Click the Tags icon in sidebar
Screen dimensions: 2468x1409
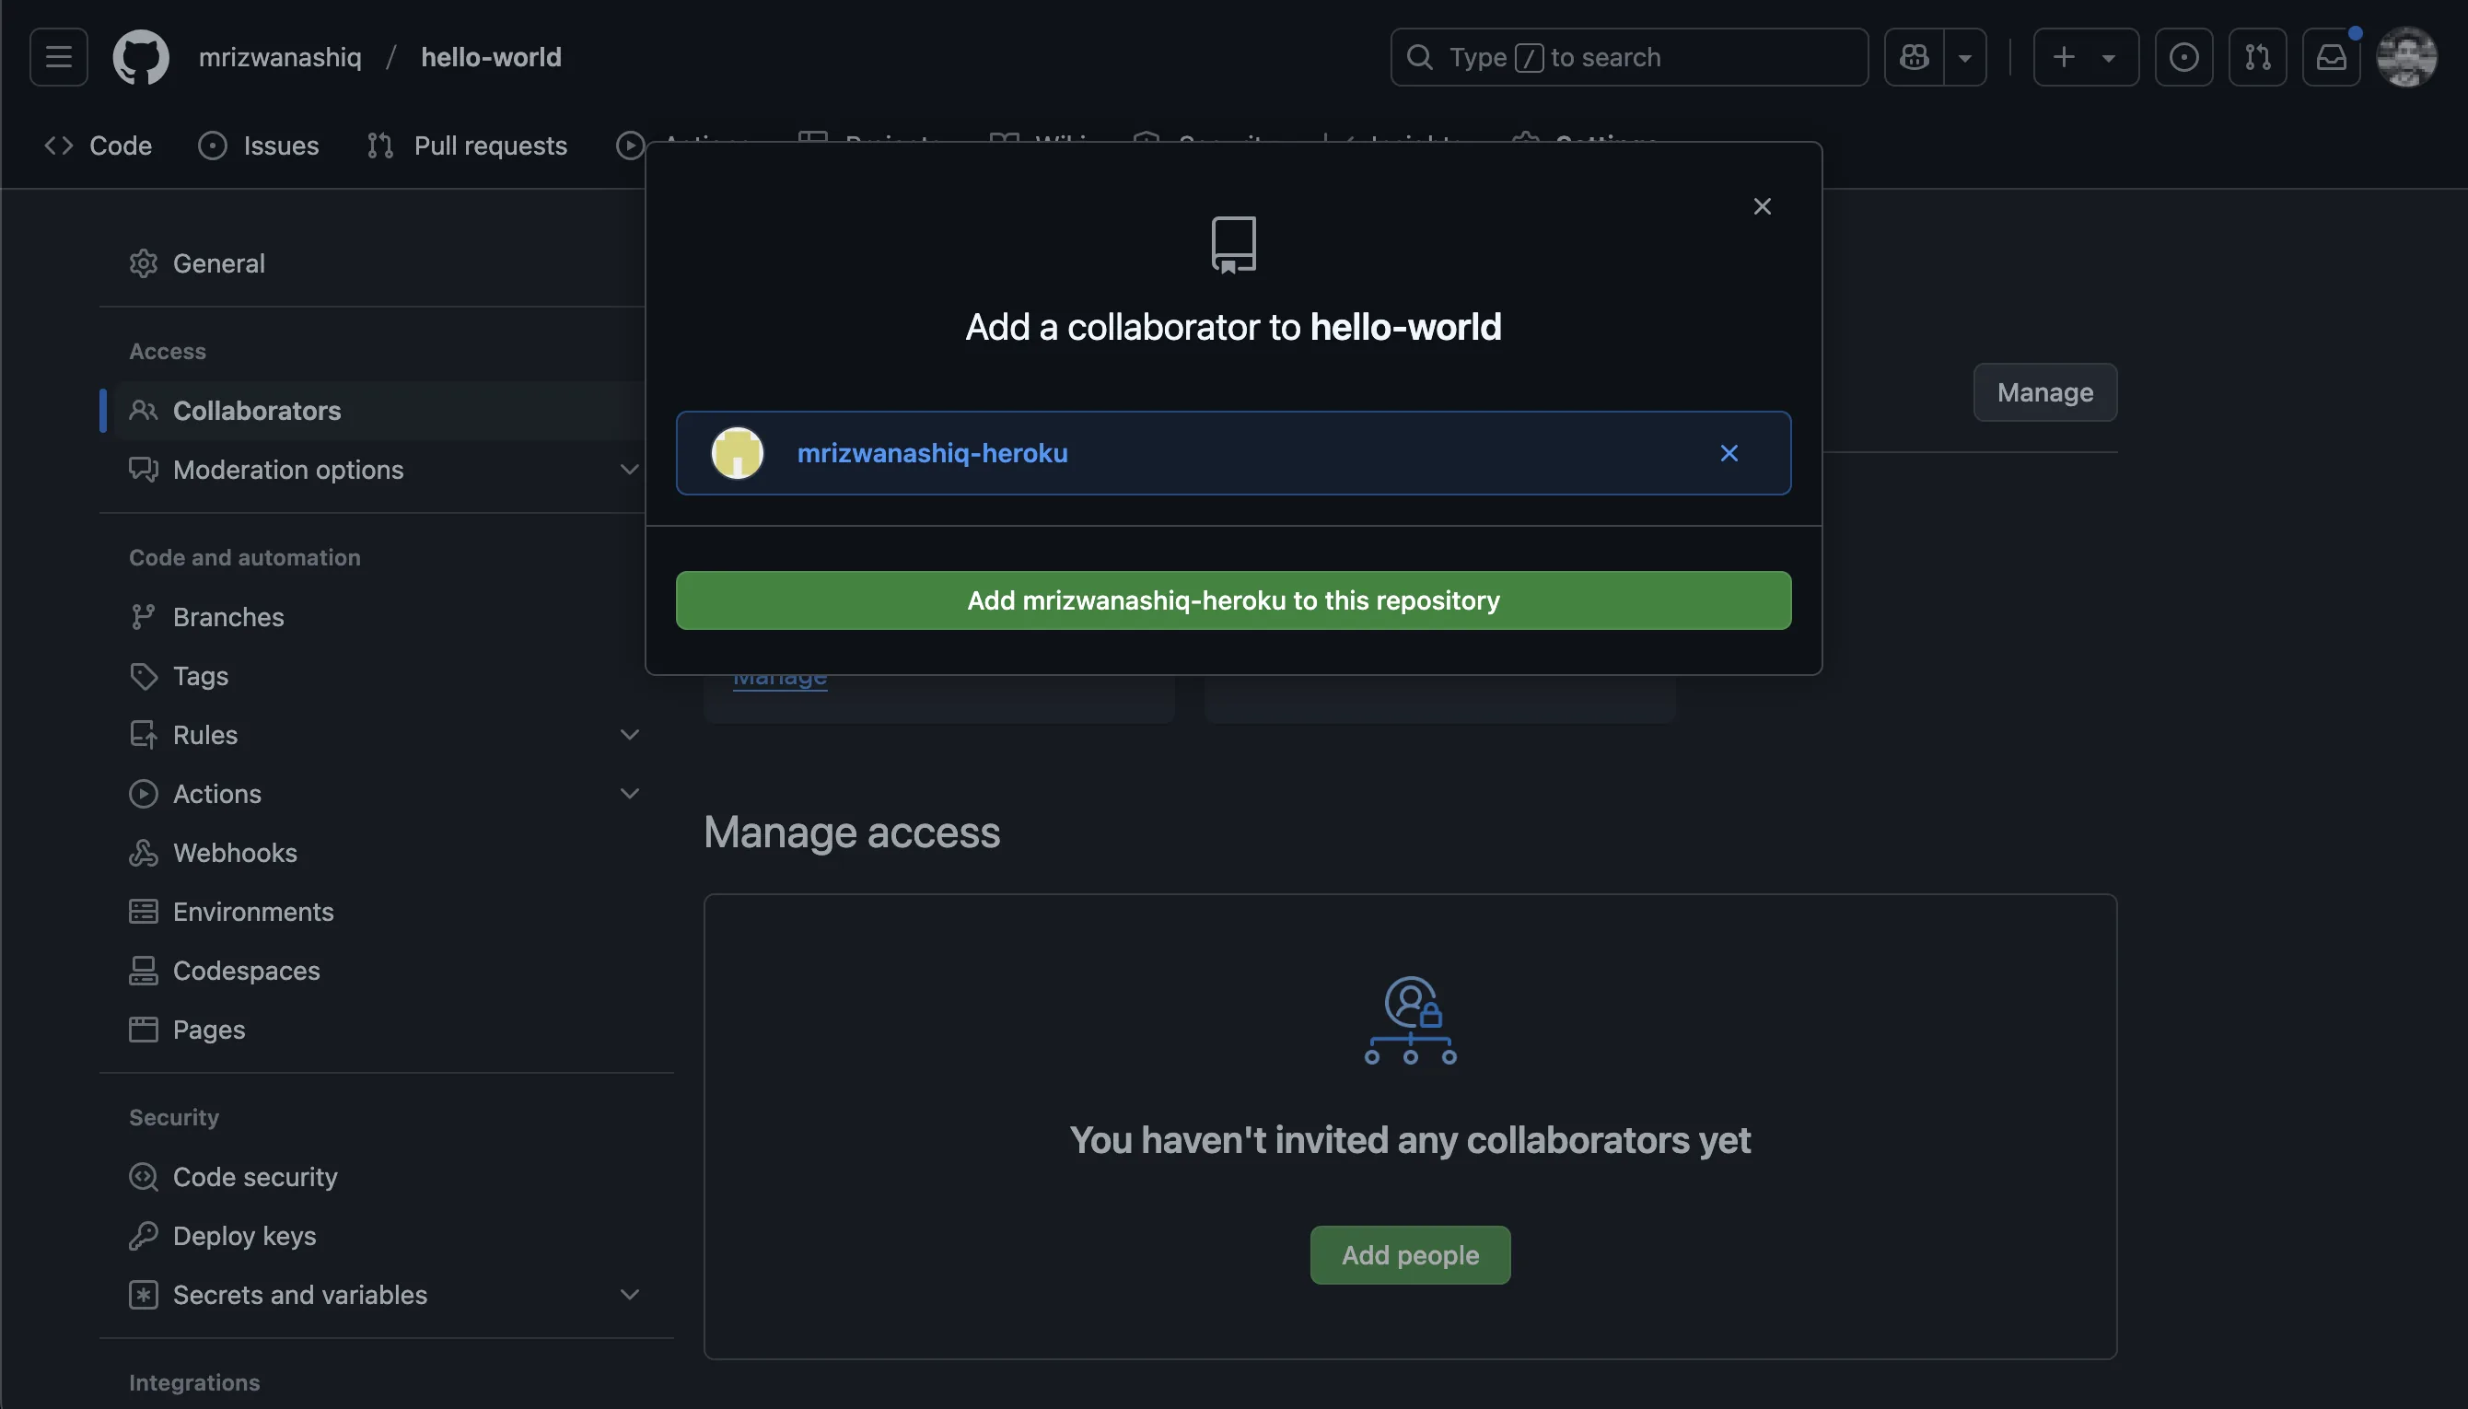[143, 675]
